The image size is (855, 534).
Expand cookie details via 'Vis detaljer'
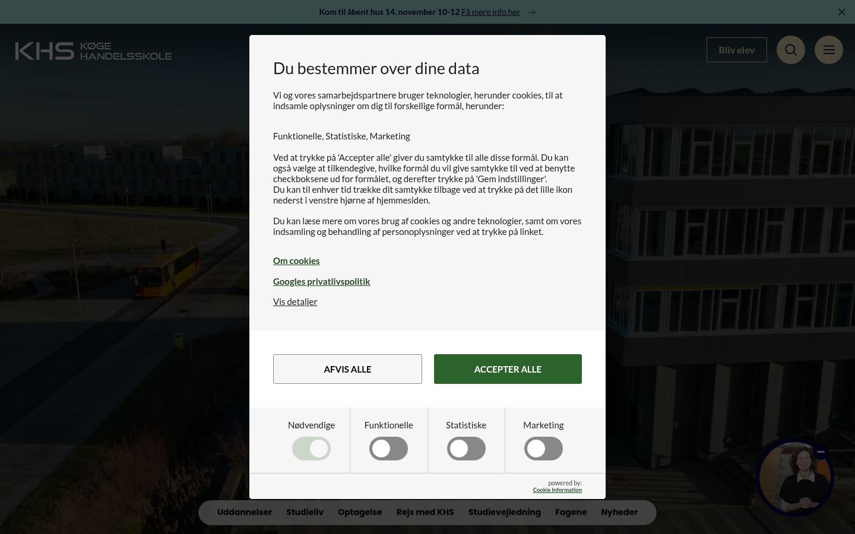tap(295, 301)
